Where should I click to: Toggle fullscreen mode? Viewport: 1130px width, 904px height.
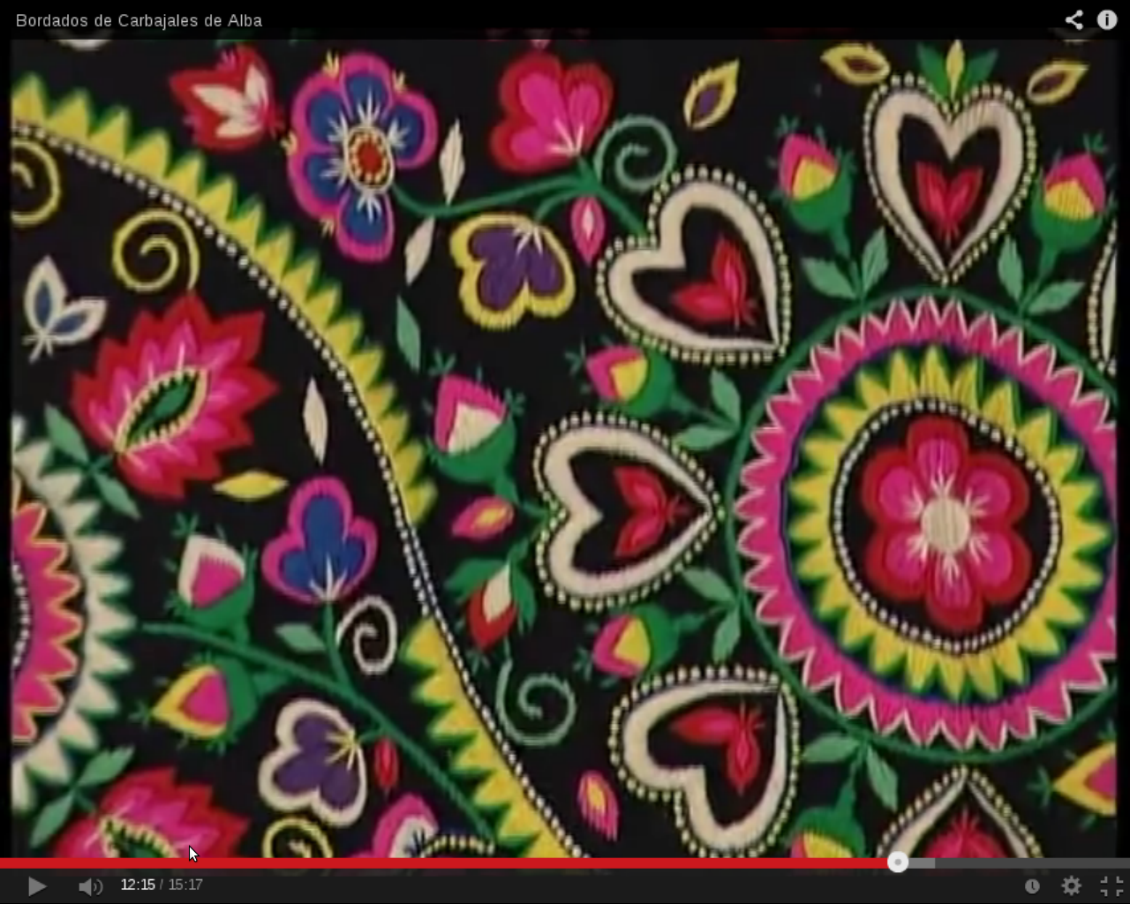click(1111, 885)
